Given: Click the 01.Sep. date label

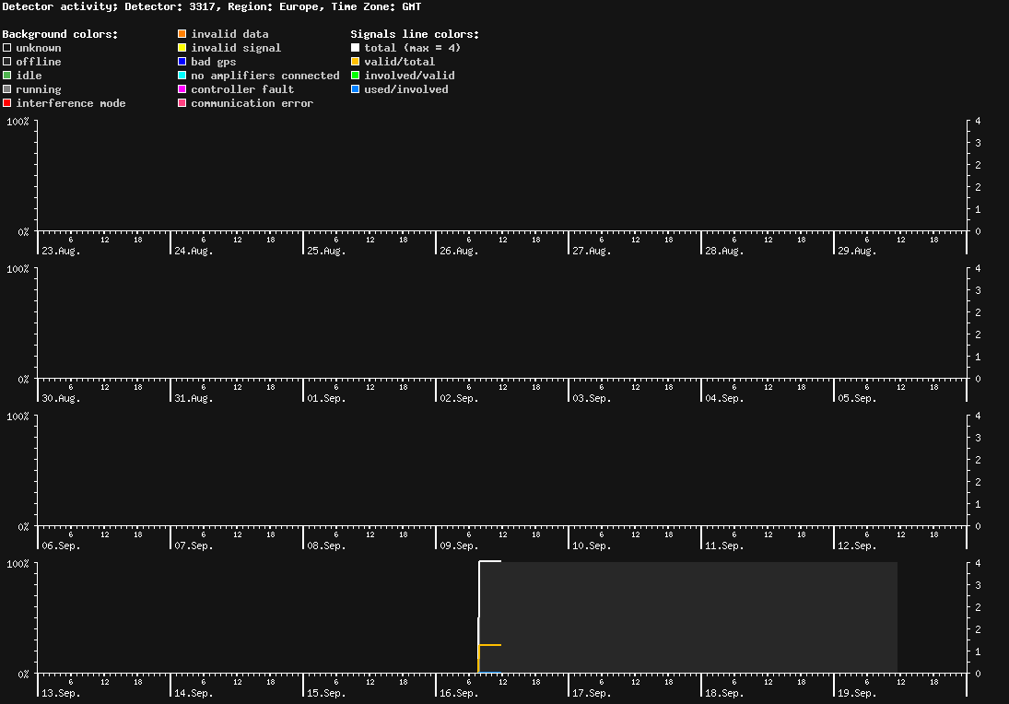Looking at the screenshot, I should click(x=326, y=398).
